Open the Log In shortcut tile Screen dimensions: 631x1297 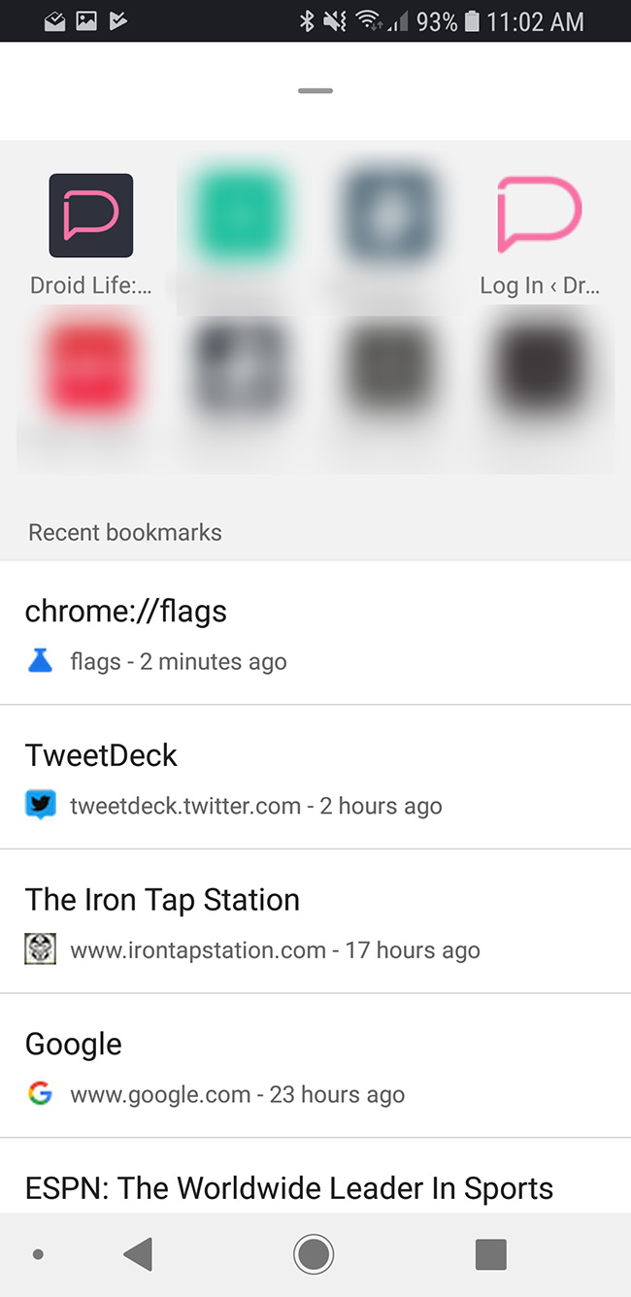tap(539, 216)
